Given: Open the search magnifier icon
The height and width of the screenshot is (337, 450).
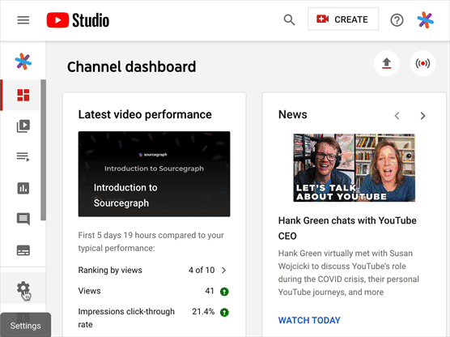Looking at the screenshot, I should [x=289, y=20].
